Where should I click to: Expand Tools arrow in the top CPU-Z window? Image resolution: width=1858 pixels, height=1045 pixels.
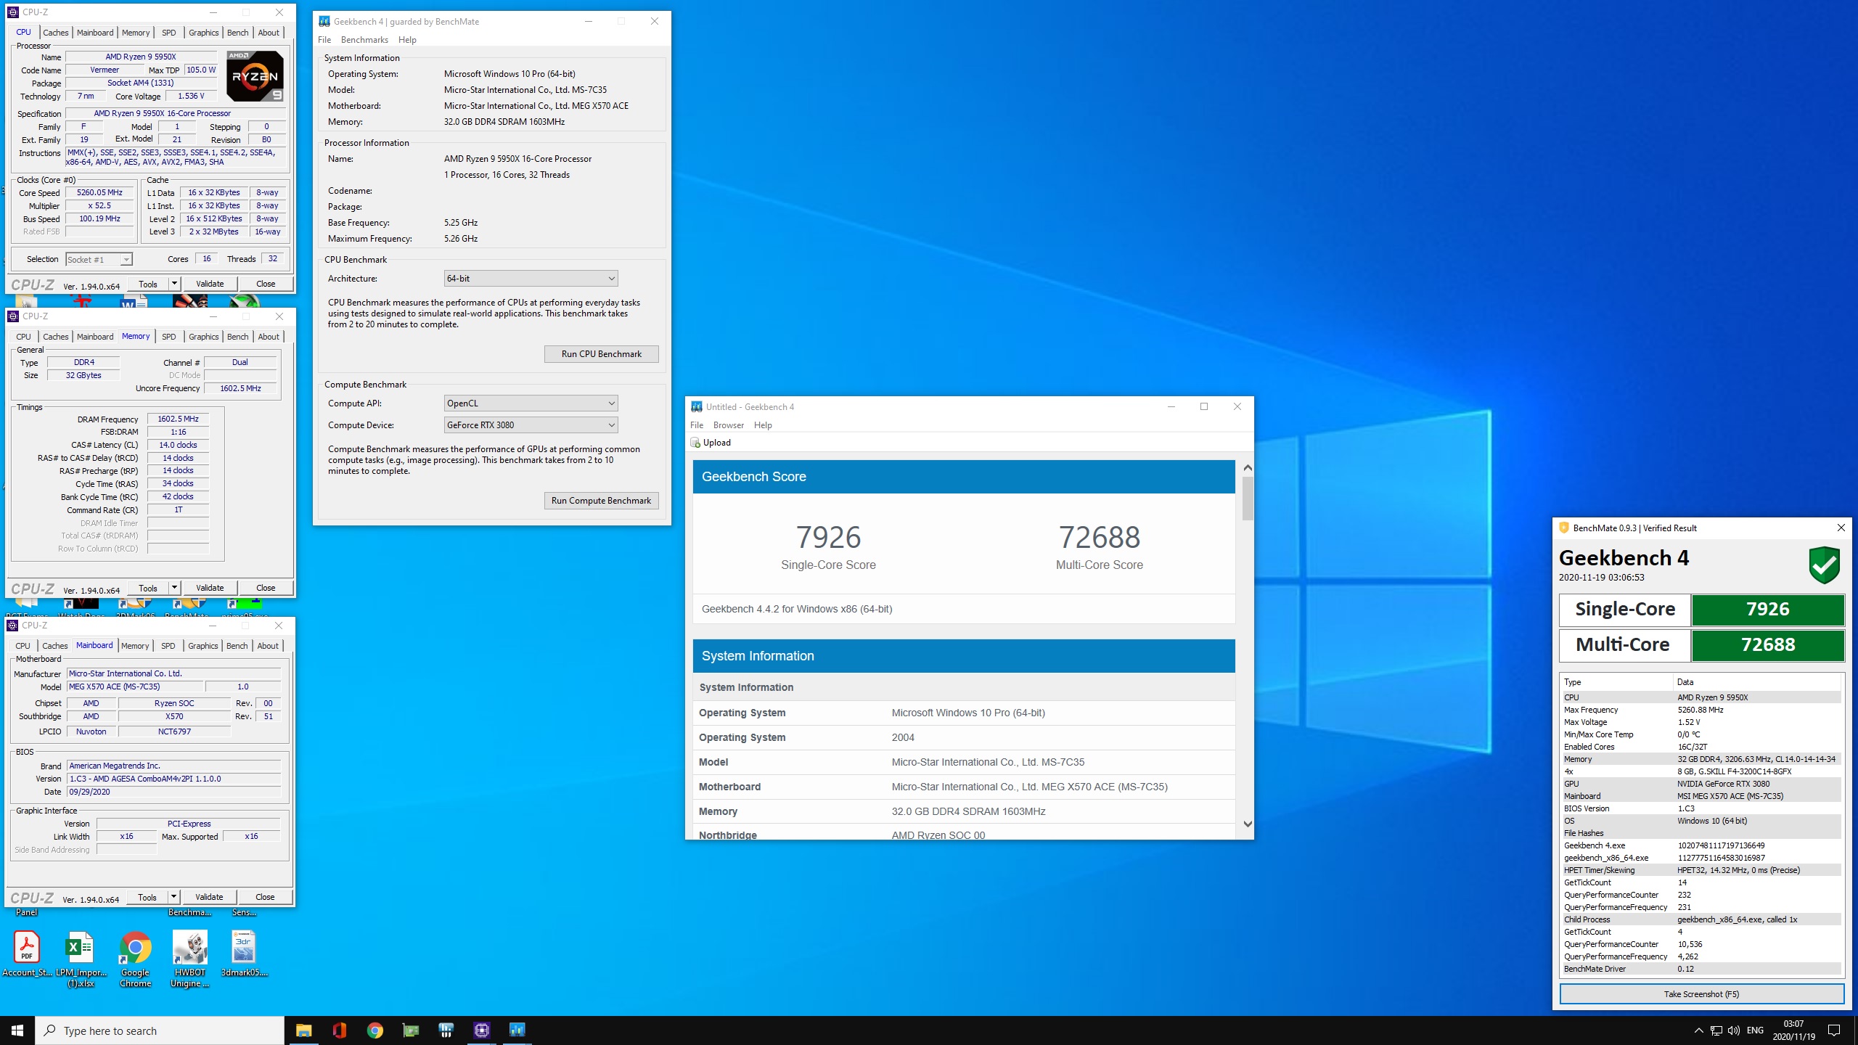tap(174, 284)
